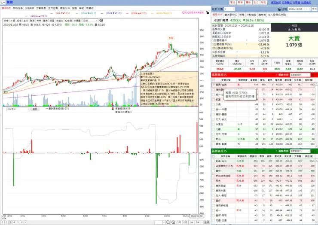Click the help icon beside 佔股本比重 row
Viewport: 318px width, 225px height.
(237, 52)
